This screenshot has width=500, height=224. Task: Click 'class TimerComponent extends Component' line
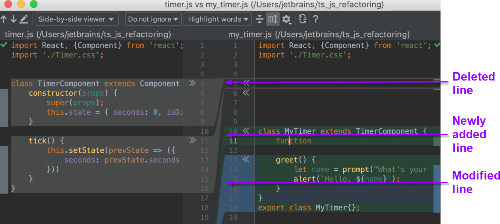coord(95,83)
